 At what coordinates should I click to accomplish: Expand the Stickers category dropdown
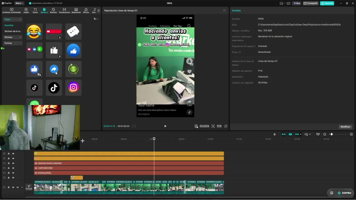pos(13,37)
